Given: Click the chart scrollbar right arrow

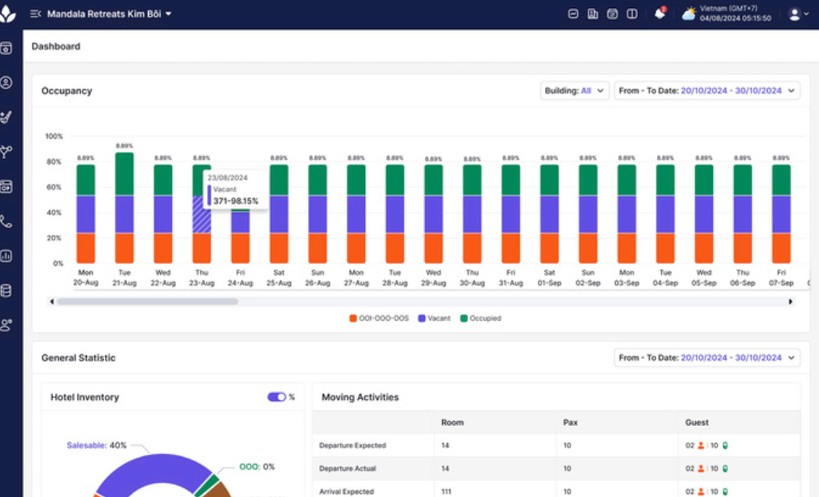Looking at the screenshot, I should (x=791, y=302).
